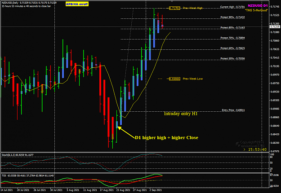This screenshot has height=193, width=281.
Task: Click the chart shift triangle marker at top
Action: pos(172,1)
